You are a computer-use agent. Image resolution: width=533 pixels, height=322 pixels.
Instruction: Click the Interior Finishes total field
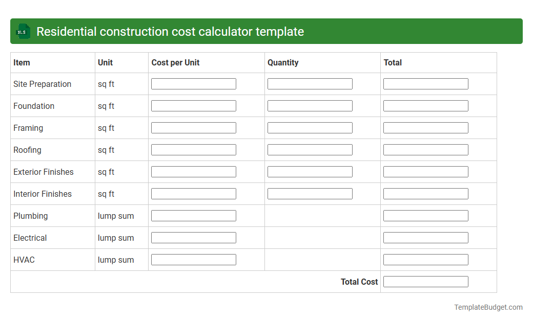(426, 193)
